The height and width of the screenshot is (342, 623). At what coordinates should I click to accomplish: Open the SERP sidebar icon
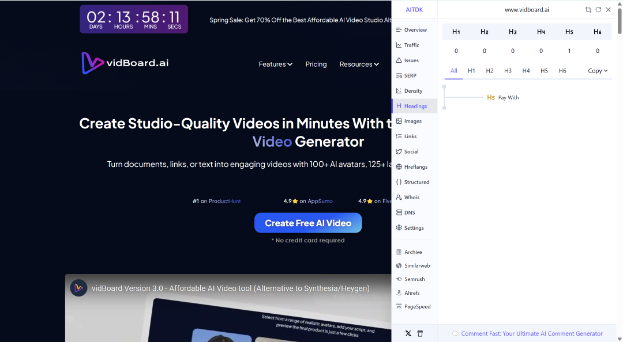399,75
